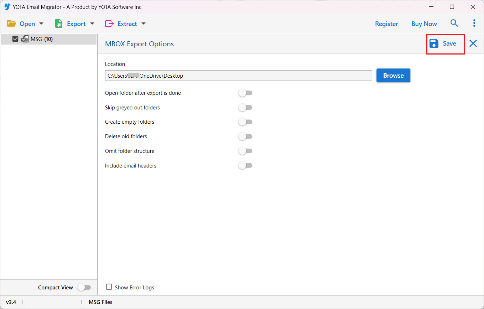
Task: Click the Save floppy disk icon
Action: [x=434, y=43]
